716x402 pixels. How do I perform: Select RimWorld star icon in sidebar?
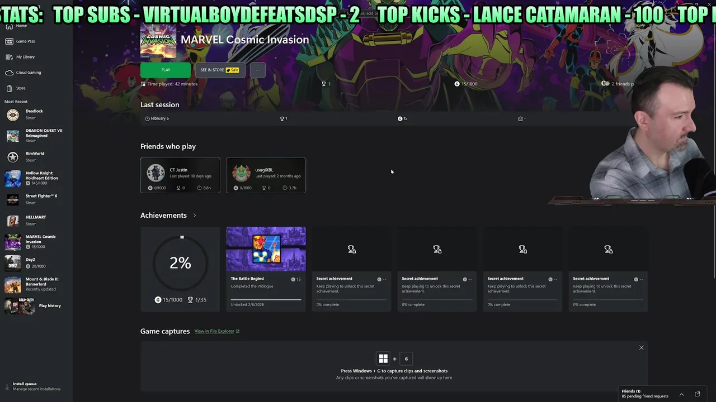click(13, 157)
